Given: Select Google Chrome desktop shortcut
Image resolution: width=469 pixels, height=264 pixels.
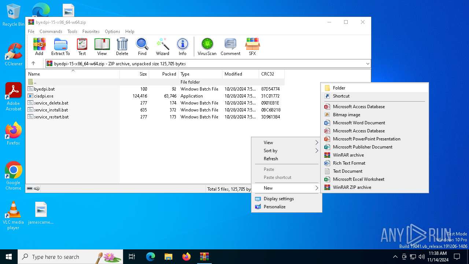Looking at the screenshot, I should [14, 176].
